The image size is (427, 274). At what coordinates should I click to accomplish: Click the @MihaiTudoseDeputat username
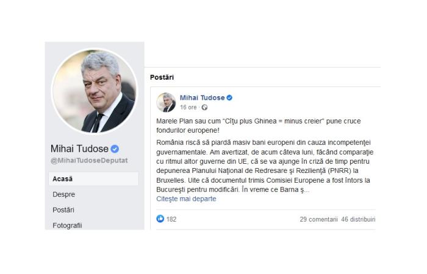(88, 161)
